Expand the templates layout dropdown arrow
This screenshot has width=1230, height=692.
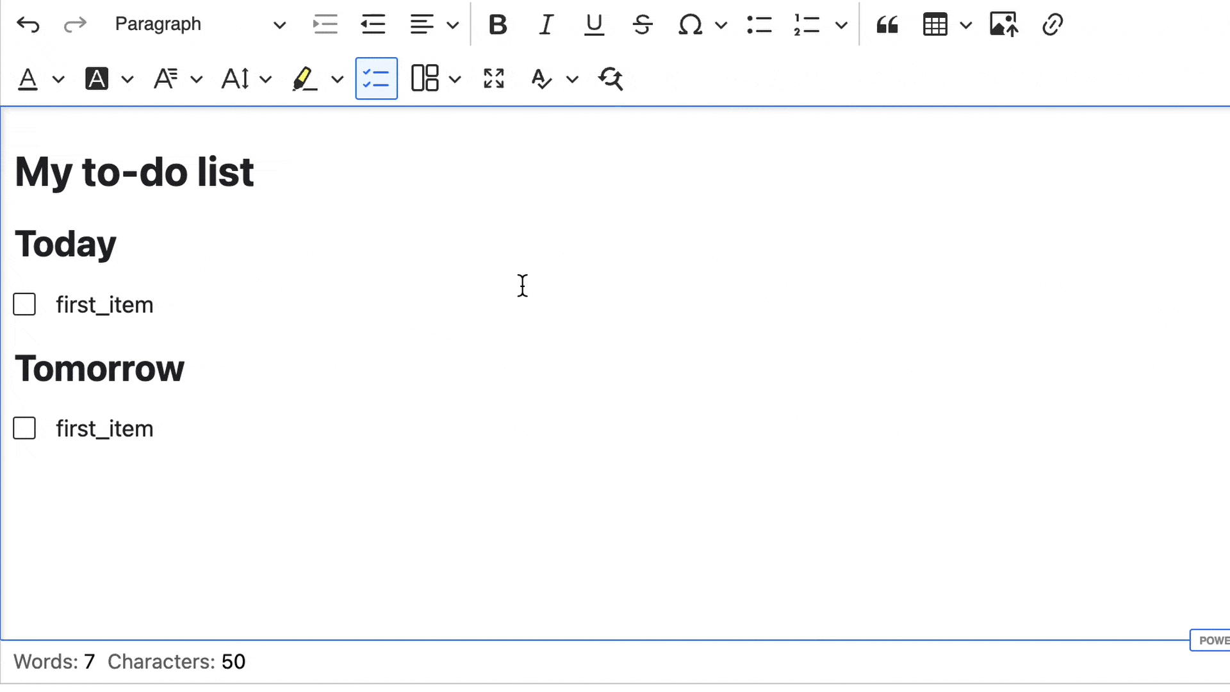point(455,79)
